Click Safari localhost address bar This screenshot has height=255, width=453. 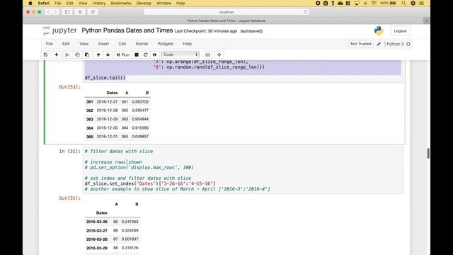[226, 12]
